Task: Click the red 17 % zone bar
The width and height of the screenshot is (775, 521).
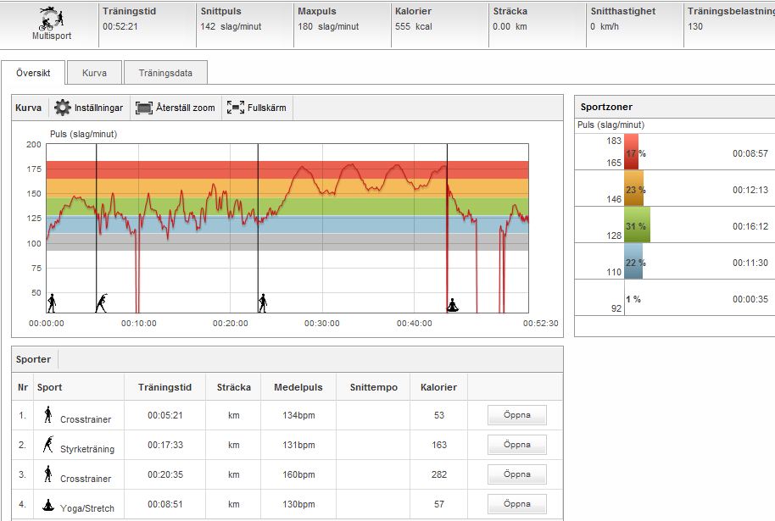Action: click(x=631, y=152)
